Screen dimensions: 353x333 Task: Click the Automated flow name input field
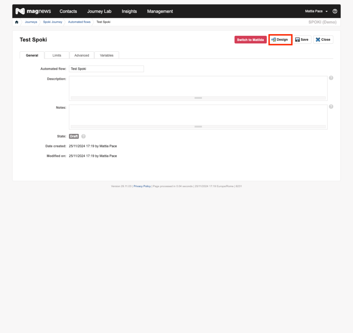coord(106,69)
